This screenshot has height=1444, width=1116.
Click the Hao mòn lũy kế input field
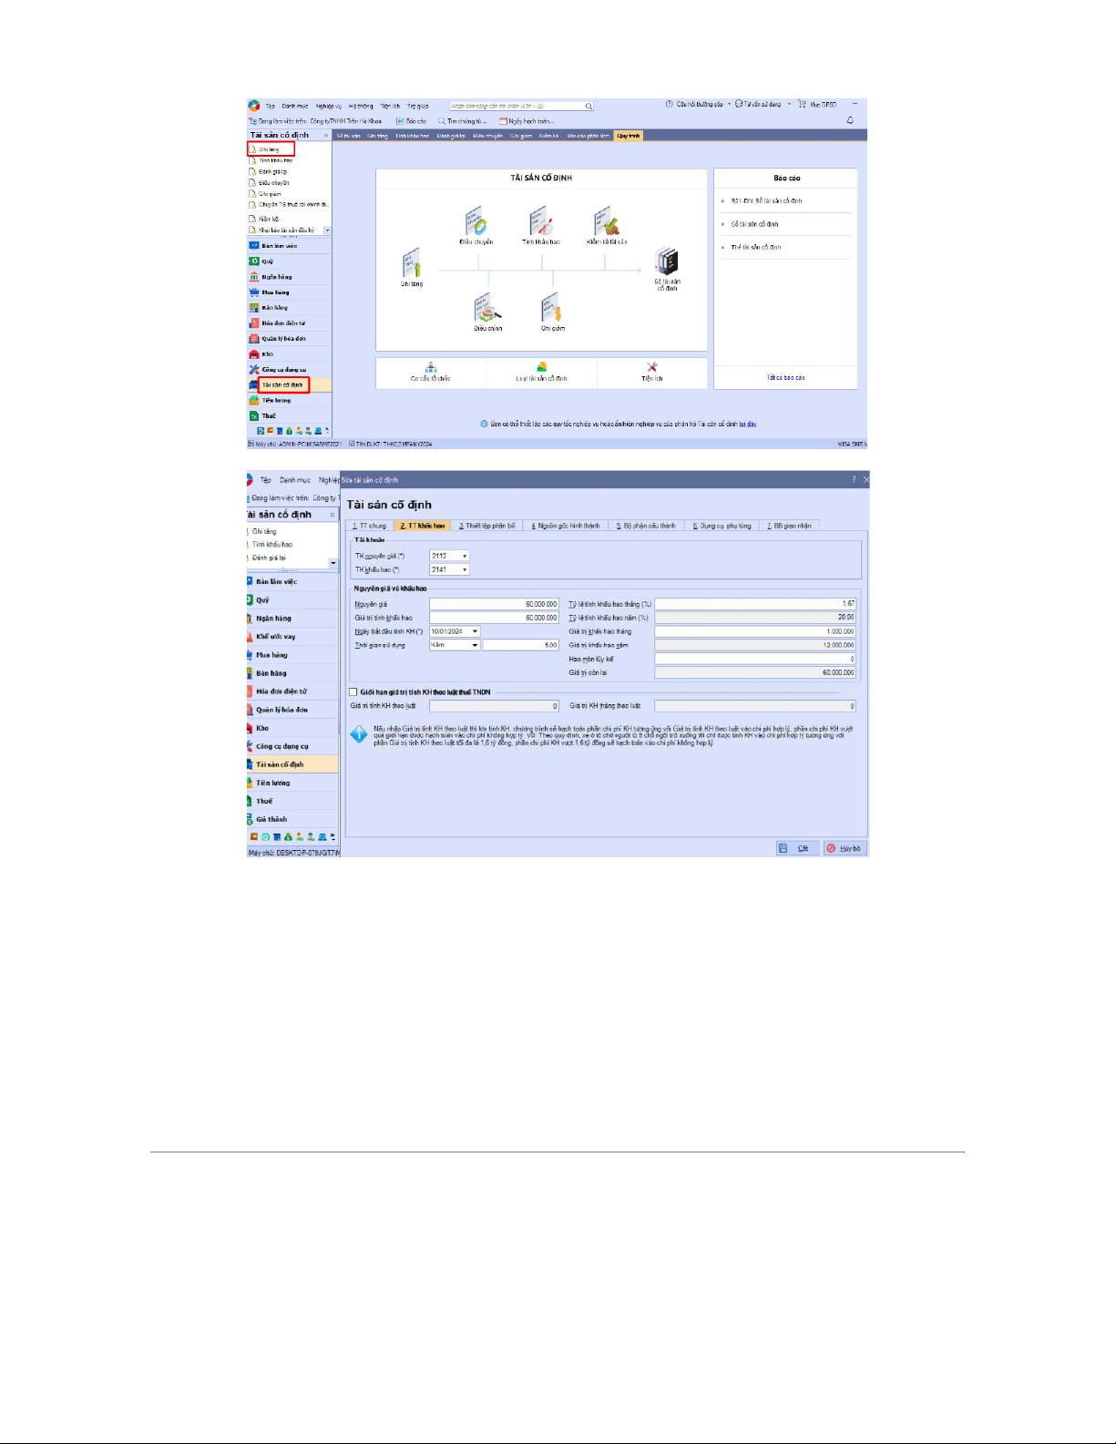tap(754, 659)
